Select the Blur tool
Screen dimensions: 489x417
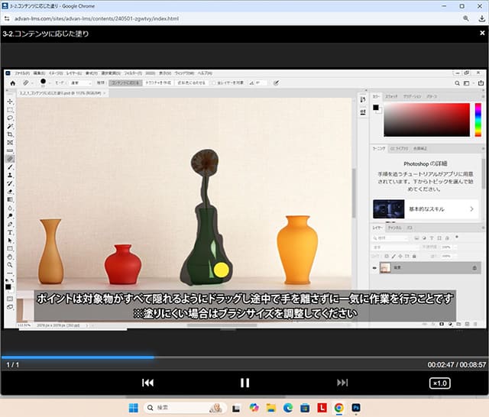10,208
